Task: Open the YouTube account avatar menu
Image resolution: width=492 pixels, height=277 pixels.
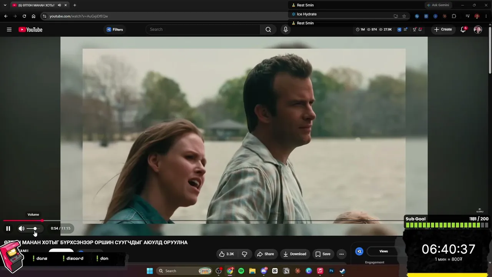Action: pyautogui.click(x=478, y=30)
